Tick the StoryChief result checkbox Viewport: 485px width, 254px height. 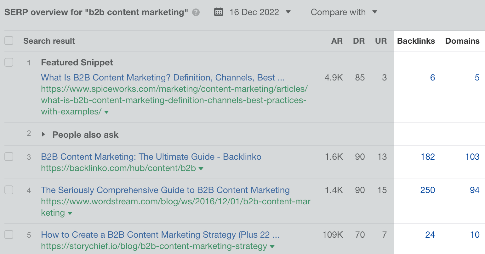coord(9,235)
